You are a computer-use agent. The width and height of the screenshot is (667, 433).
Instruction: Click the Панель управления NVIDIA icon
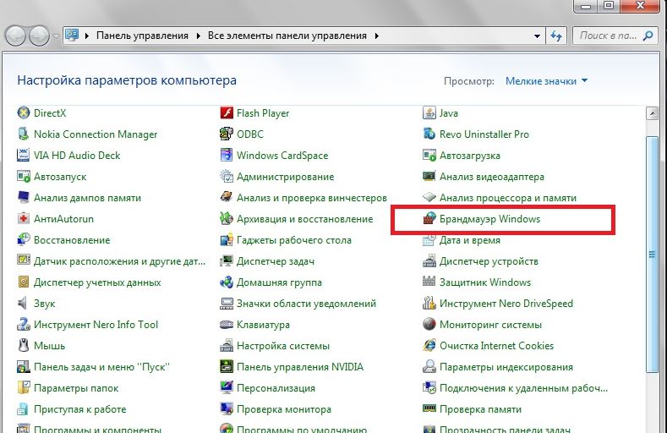[x=227, y=367]
